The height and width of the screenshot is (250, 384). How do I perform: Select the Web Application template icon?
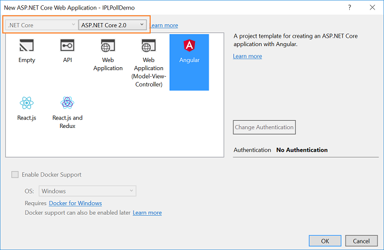click(x=108, y=45)
